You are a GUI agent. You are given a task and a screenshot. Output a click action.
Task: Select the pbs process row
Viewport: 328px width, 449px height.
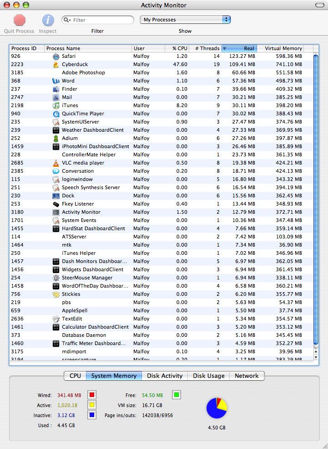[161, 302]
